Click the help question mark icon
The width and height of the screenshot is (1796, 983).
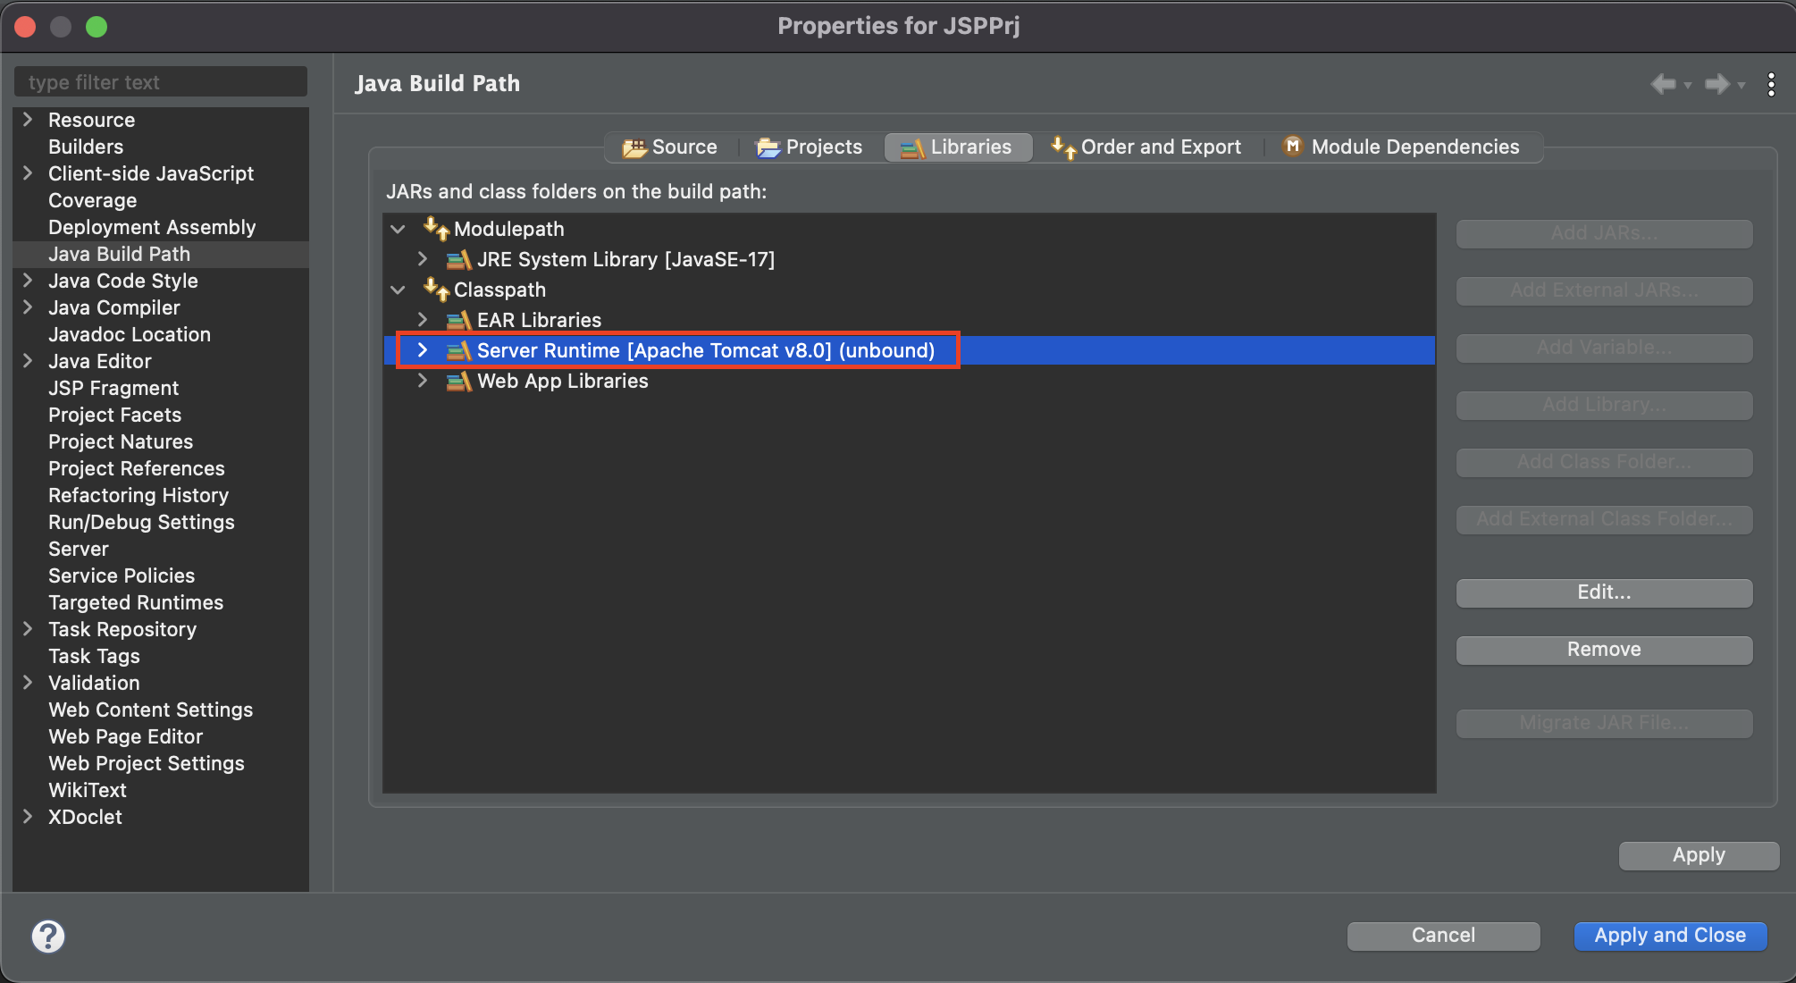point(48,936)
